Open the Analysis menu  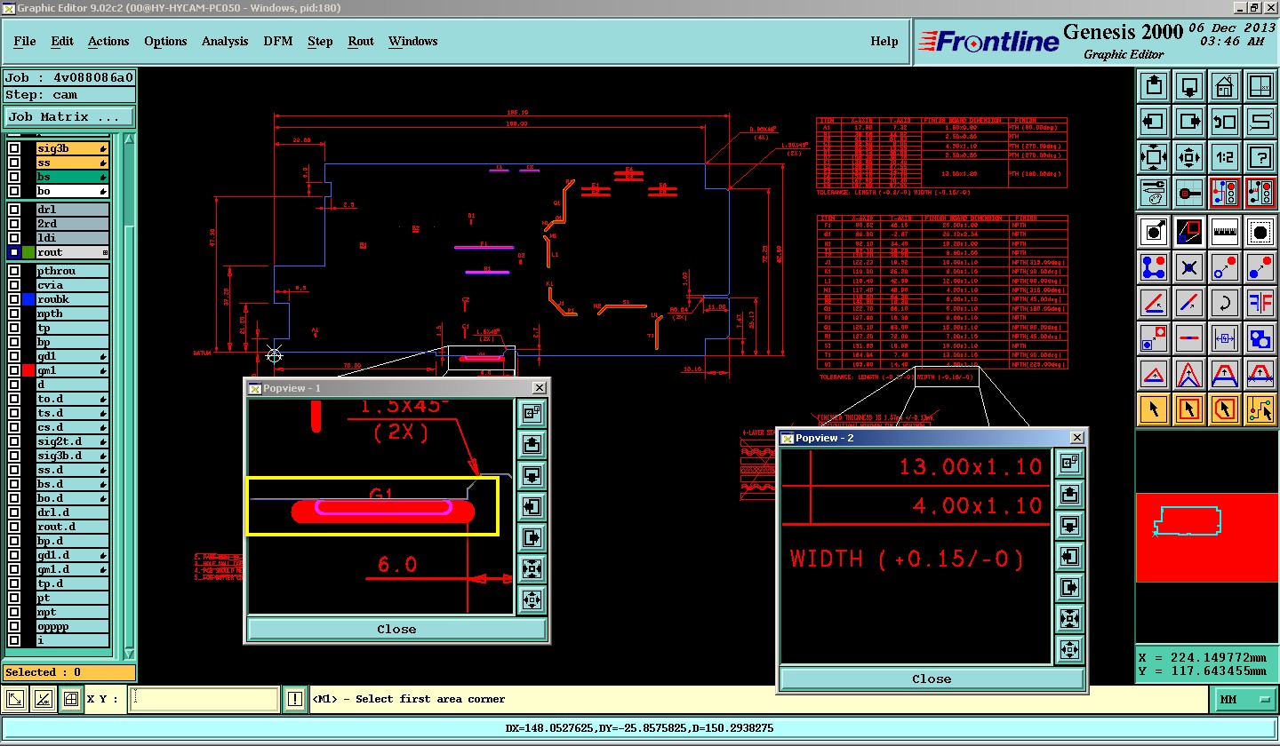[x=225, y=41]
